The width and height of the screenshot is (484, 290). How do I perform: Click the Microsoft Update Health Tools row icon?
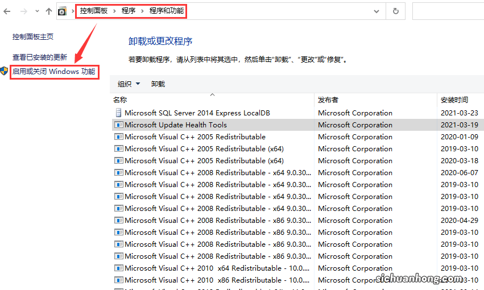point(118,125)
